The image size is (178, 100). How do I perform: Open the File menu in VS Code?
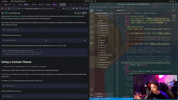pos(91,7)
